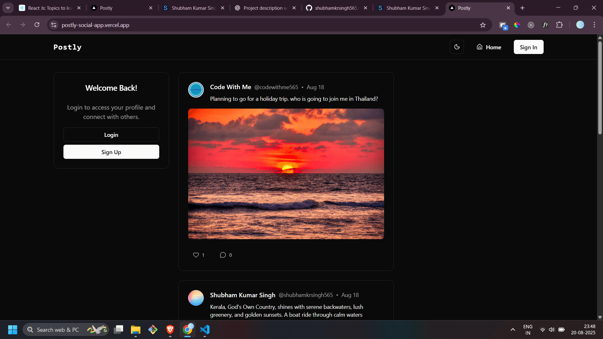603x339 pixels.
Task: Switch to the GitHub shubhamkrsingh565 tab
Action: coord(336,8)
